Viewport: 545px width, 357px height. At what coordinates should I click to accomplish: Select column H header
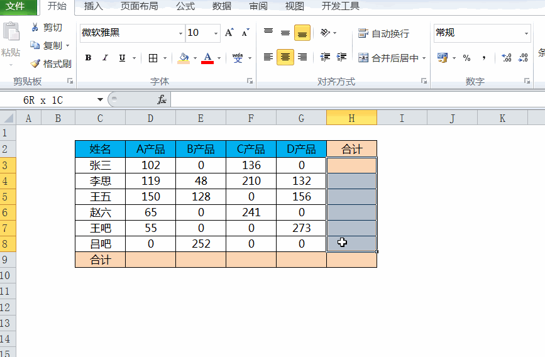pos(351,118)
